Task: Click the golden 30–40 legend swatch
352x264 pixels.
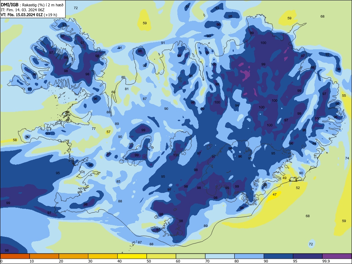Action: [x=103, y=256]
